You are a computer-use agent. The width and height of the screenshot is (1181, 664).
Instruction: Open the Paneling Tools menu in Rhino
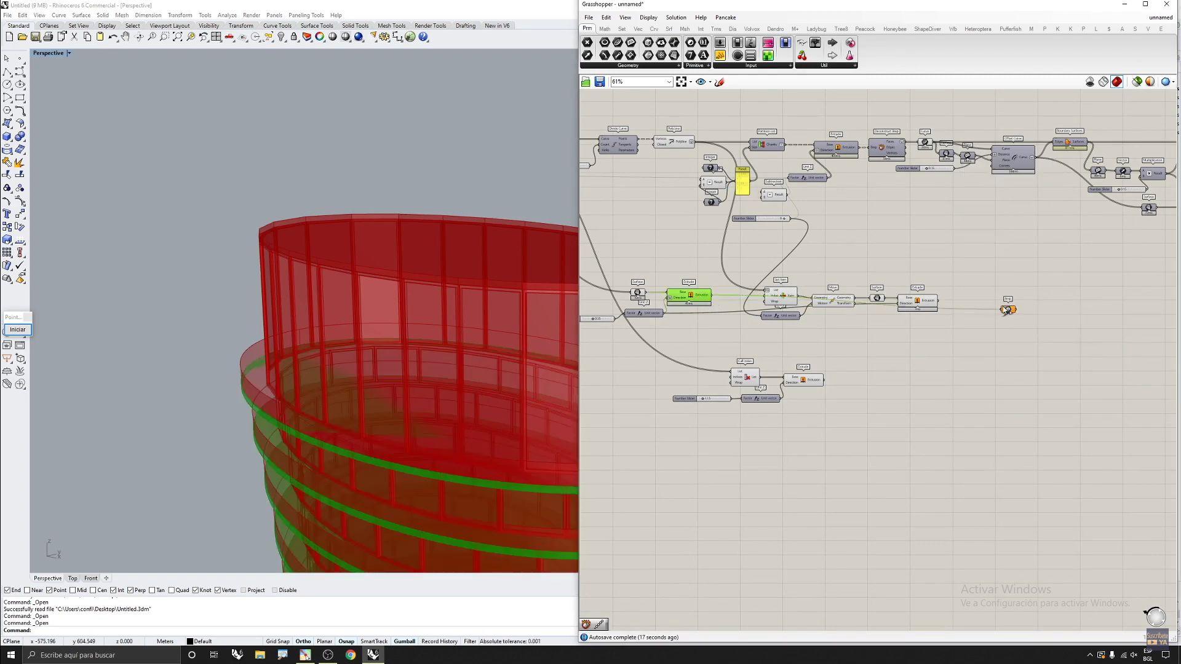tap(306, 15)
